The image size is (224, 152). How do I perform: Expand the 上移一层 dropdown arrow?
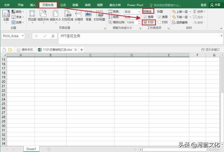point(190,12)
